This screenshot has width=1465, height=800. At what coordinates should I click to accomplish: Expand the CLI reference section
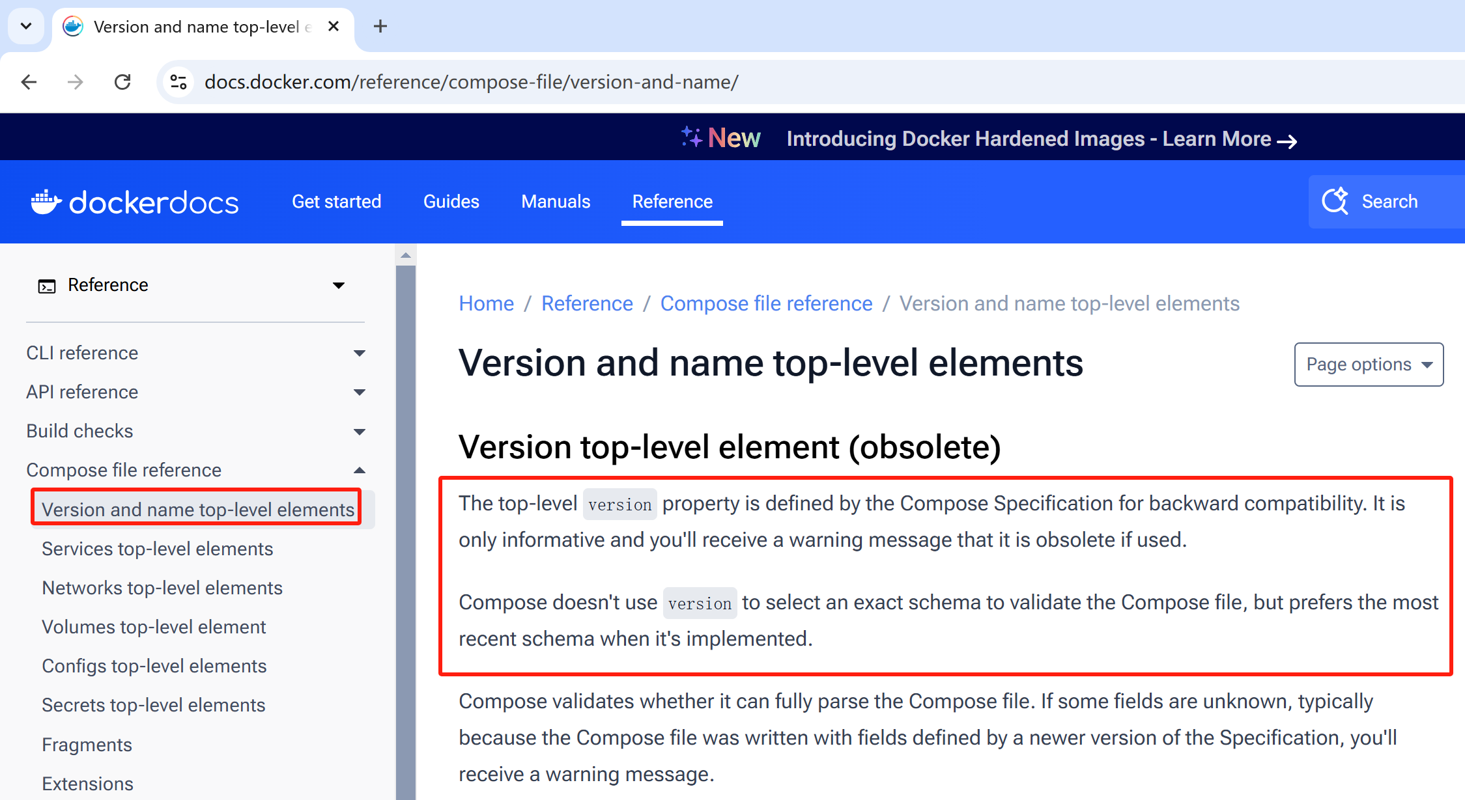coord(360,353)
